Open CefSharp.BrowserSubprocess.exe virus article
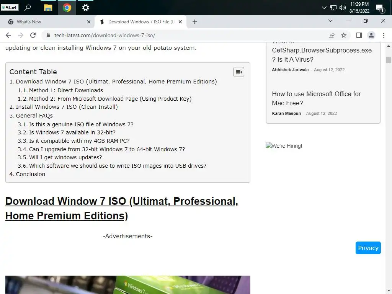The height and width of the screenshot is (294, 392). [322, 55]
